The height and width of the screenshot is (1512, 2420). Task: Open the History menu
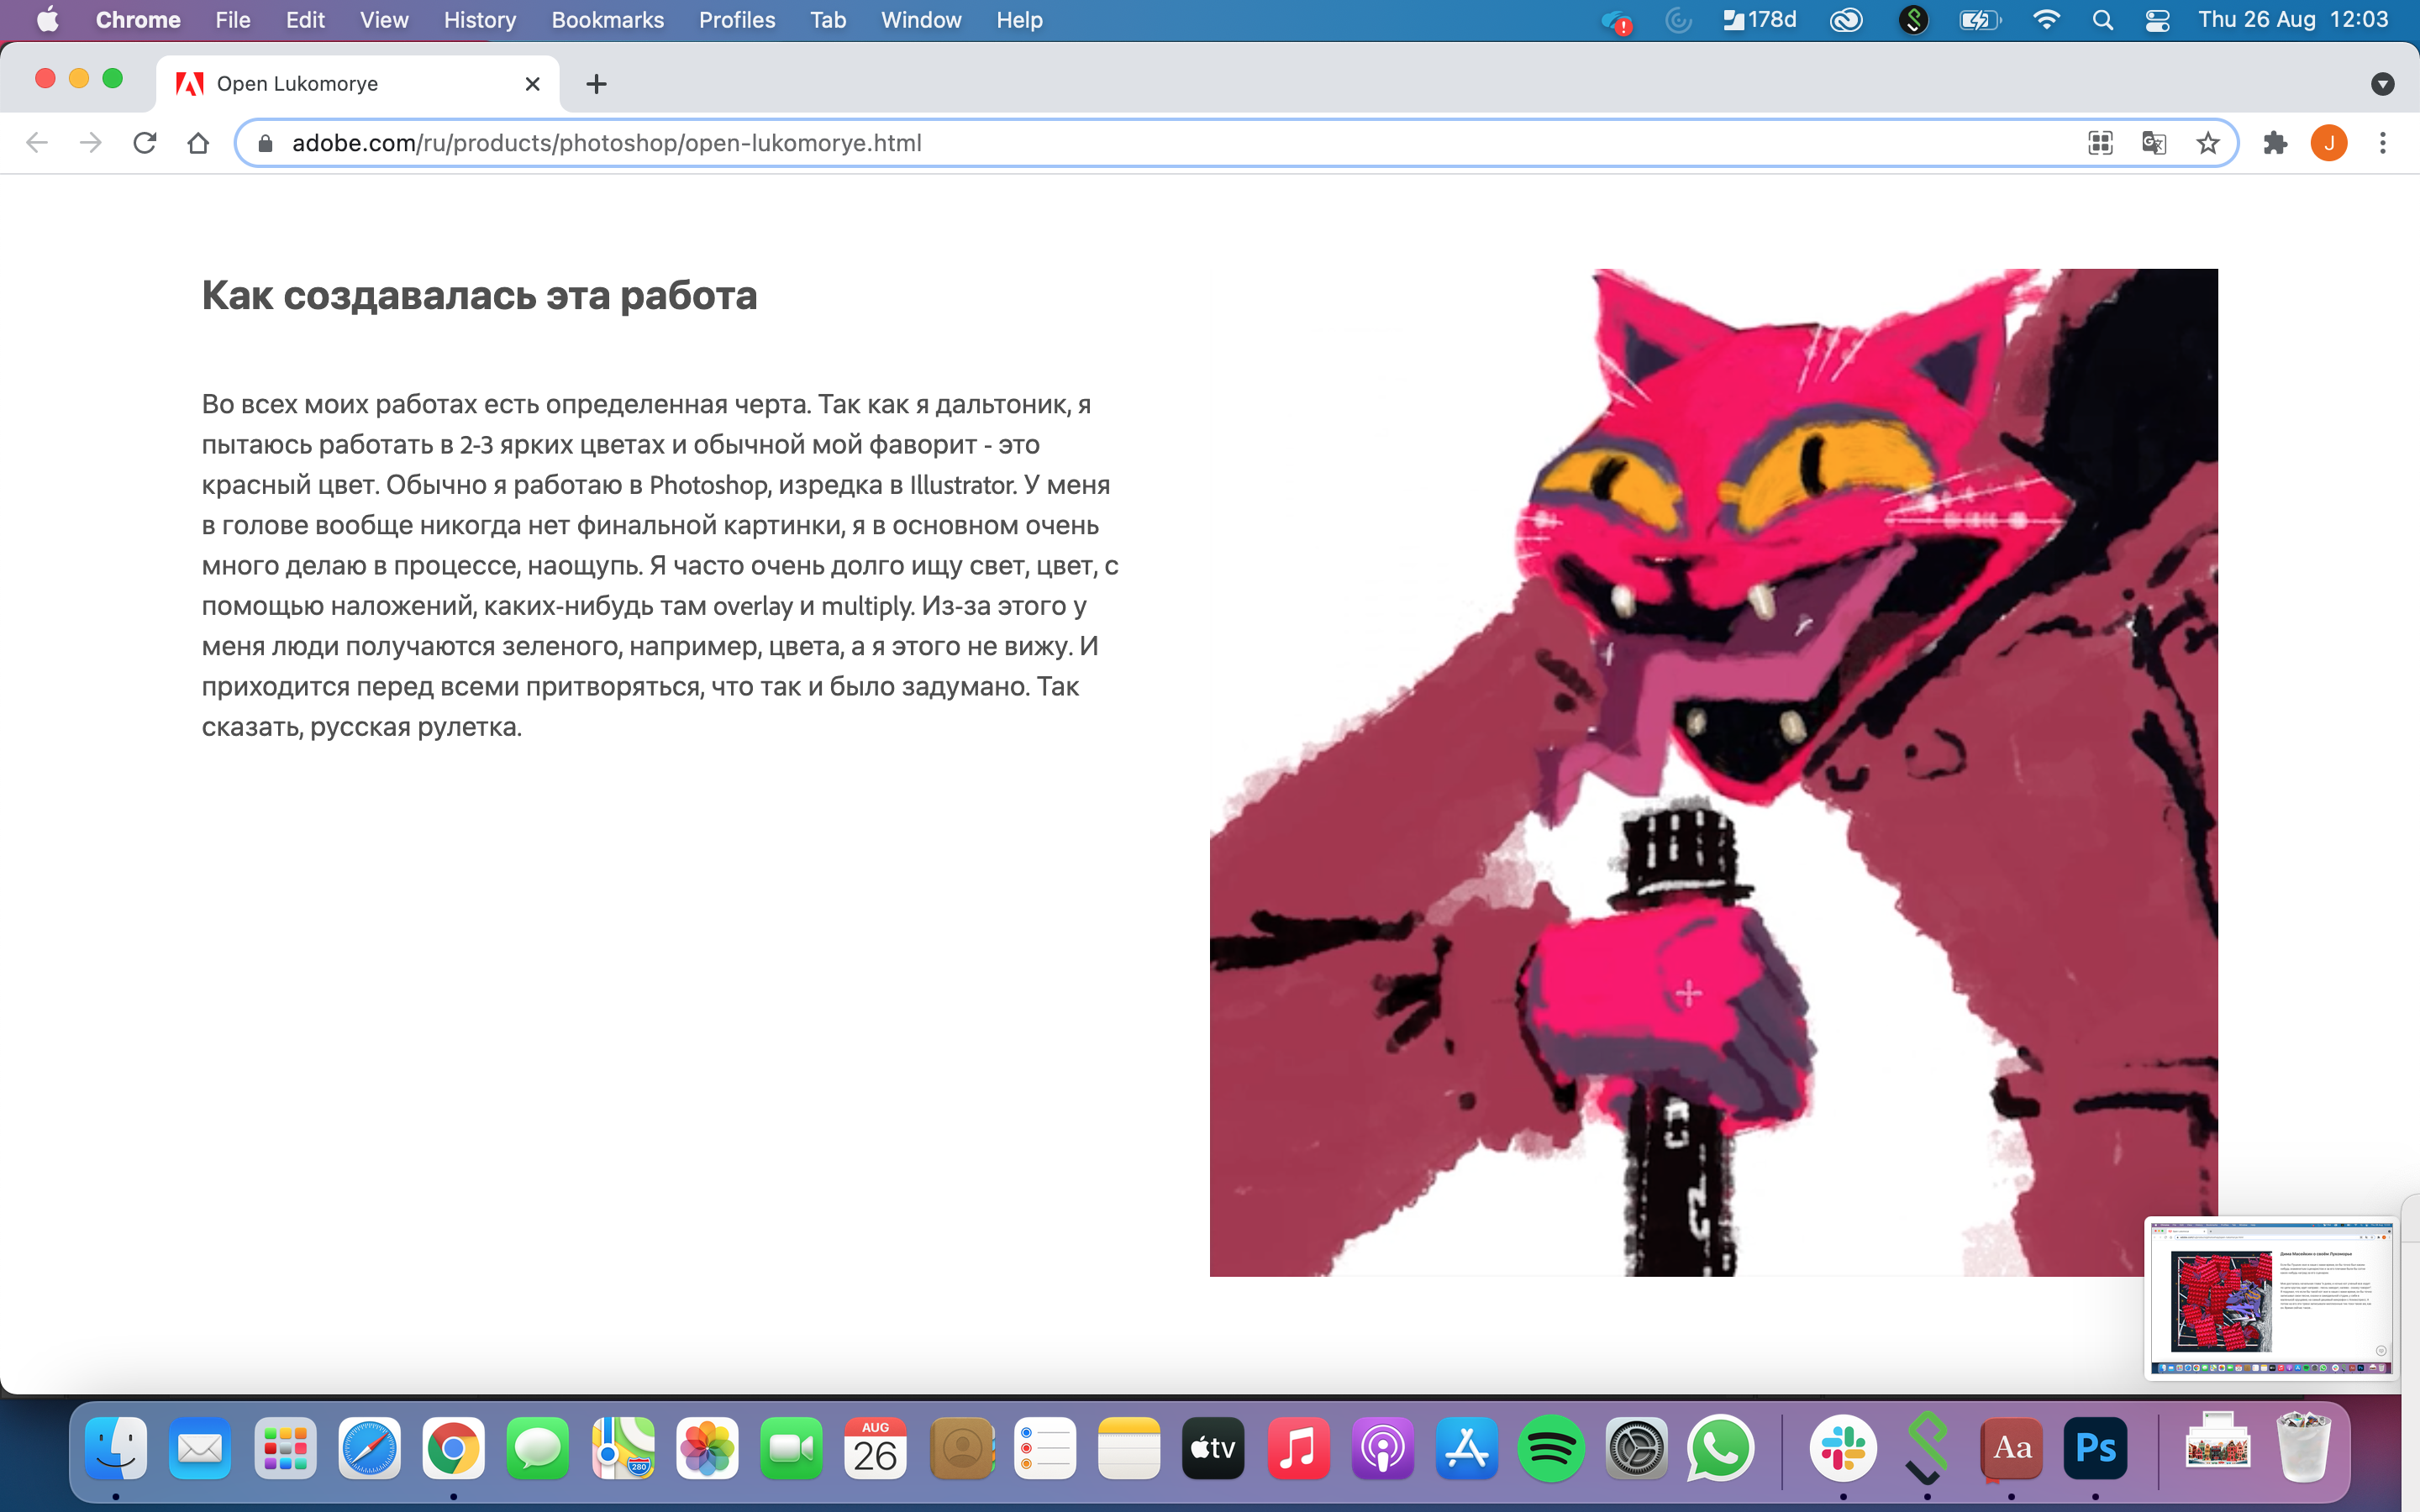pos(479,20)
